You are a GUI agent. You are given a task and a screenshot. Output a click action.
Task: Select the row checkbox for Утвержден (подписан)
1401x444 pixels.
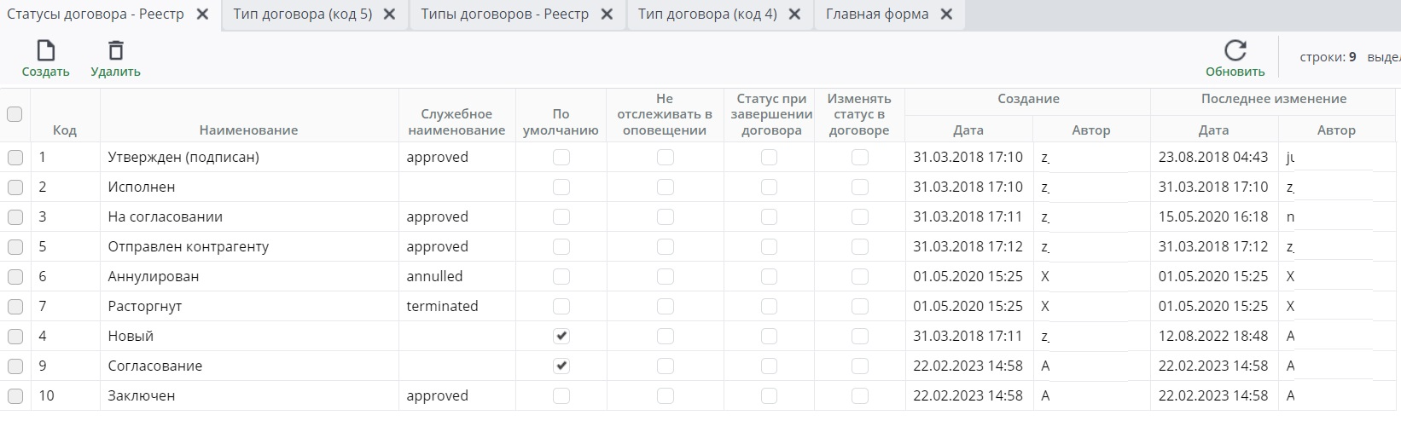coord(15,158)
